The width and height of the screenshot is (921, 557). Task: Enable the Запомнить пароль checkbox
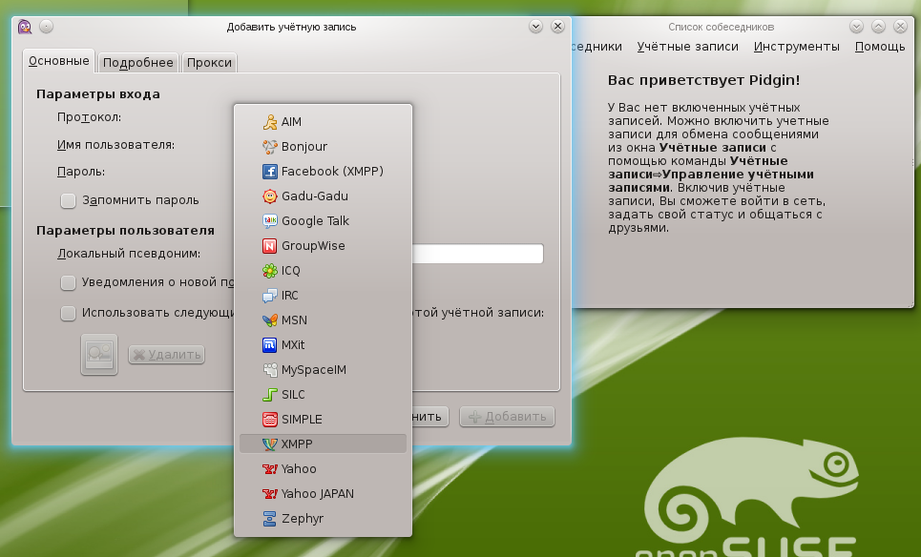coord(68,200)
